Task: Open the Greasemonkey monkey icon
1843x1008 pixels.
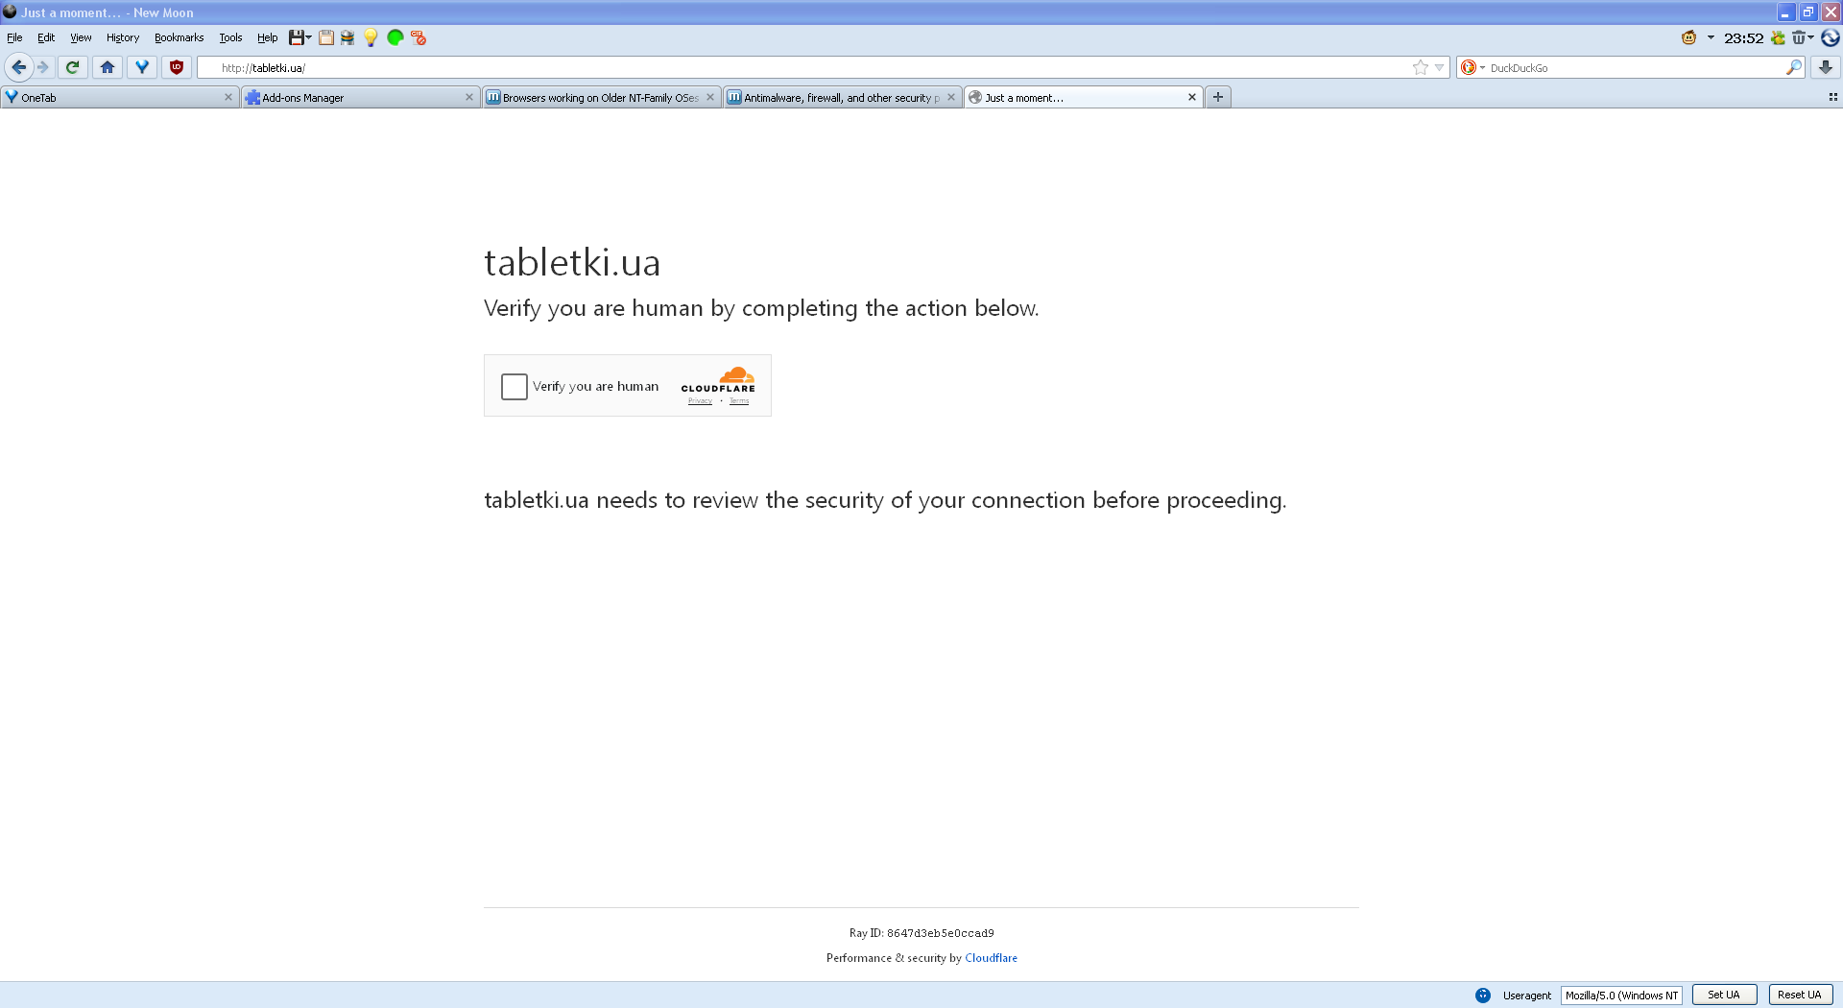Action: (1689, 37)
